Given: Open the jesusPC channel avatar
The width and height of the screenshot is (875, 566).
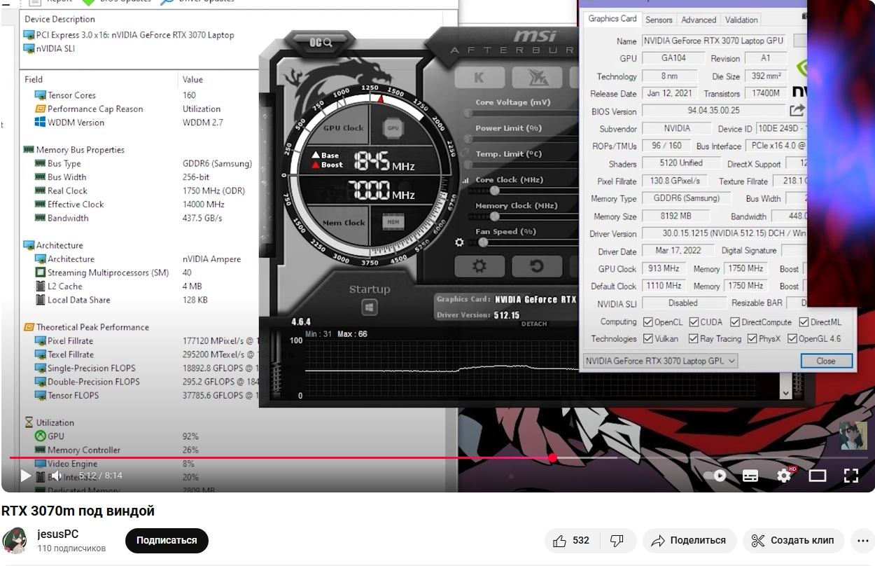Looking at the screenshot, I should pyautogui.click(x=15, y=541).
